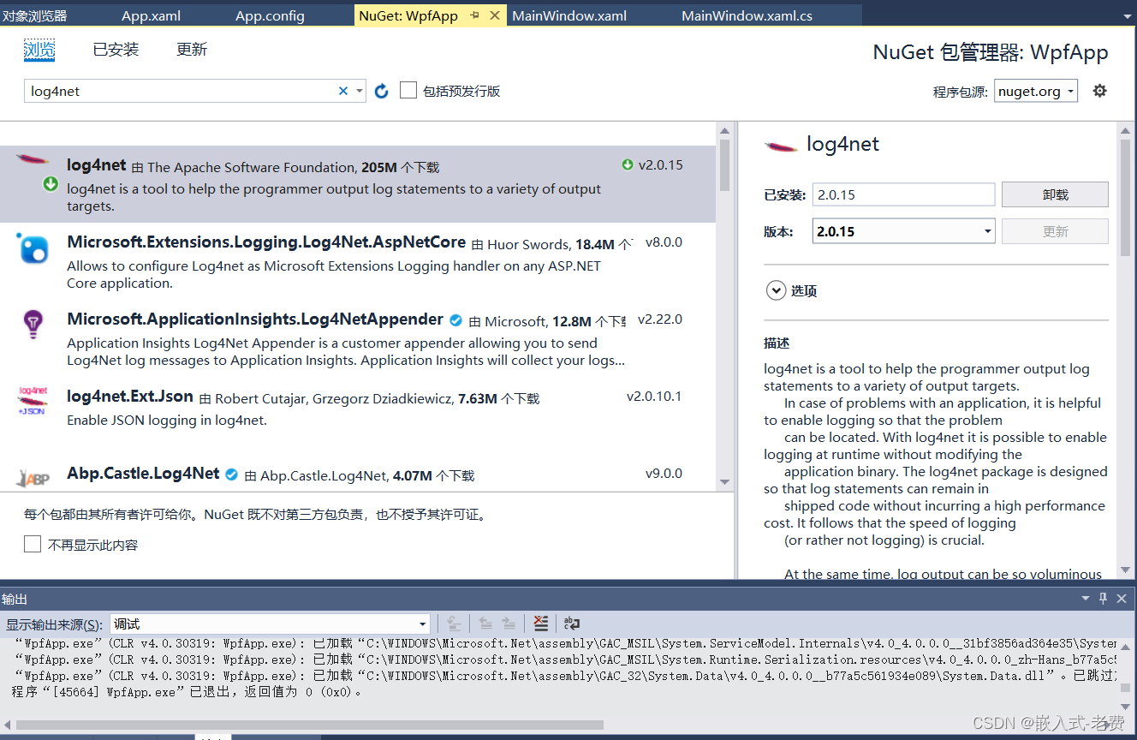
Task: Expand the 选项 options section
Action: point(776,290)
